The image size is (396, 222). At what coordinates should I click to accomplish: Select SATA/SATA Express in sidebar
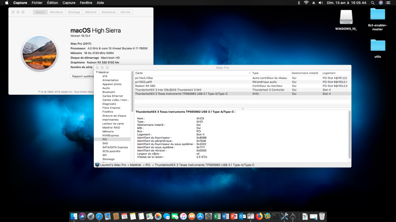(x=115, y=147)
